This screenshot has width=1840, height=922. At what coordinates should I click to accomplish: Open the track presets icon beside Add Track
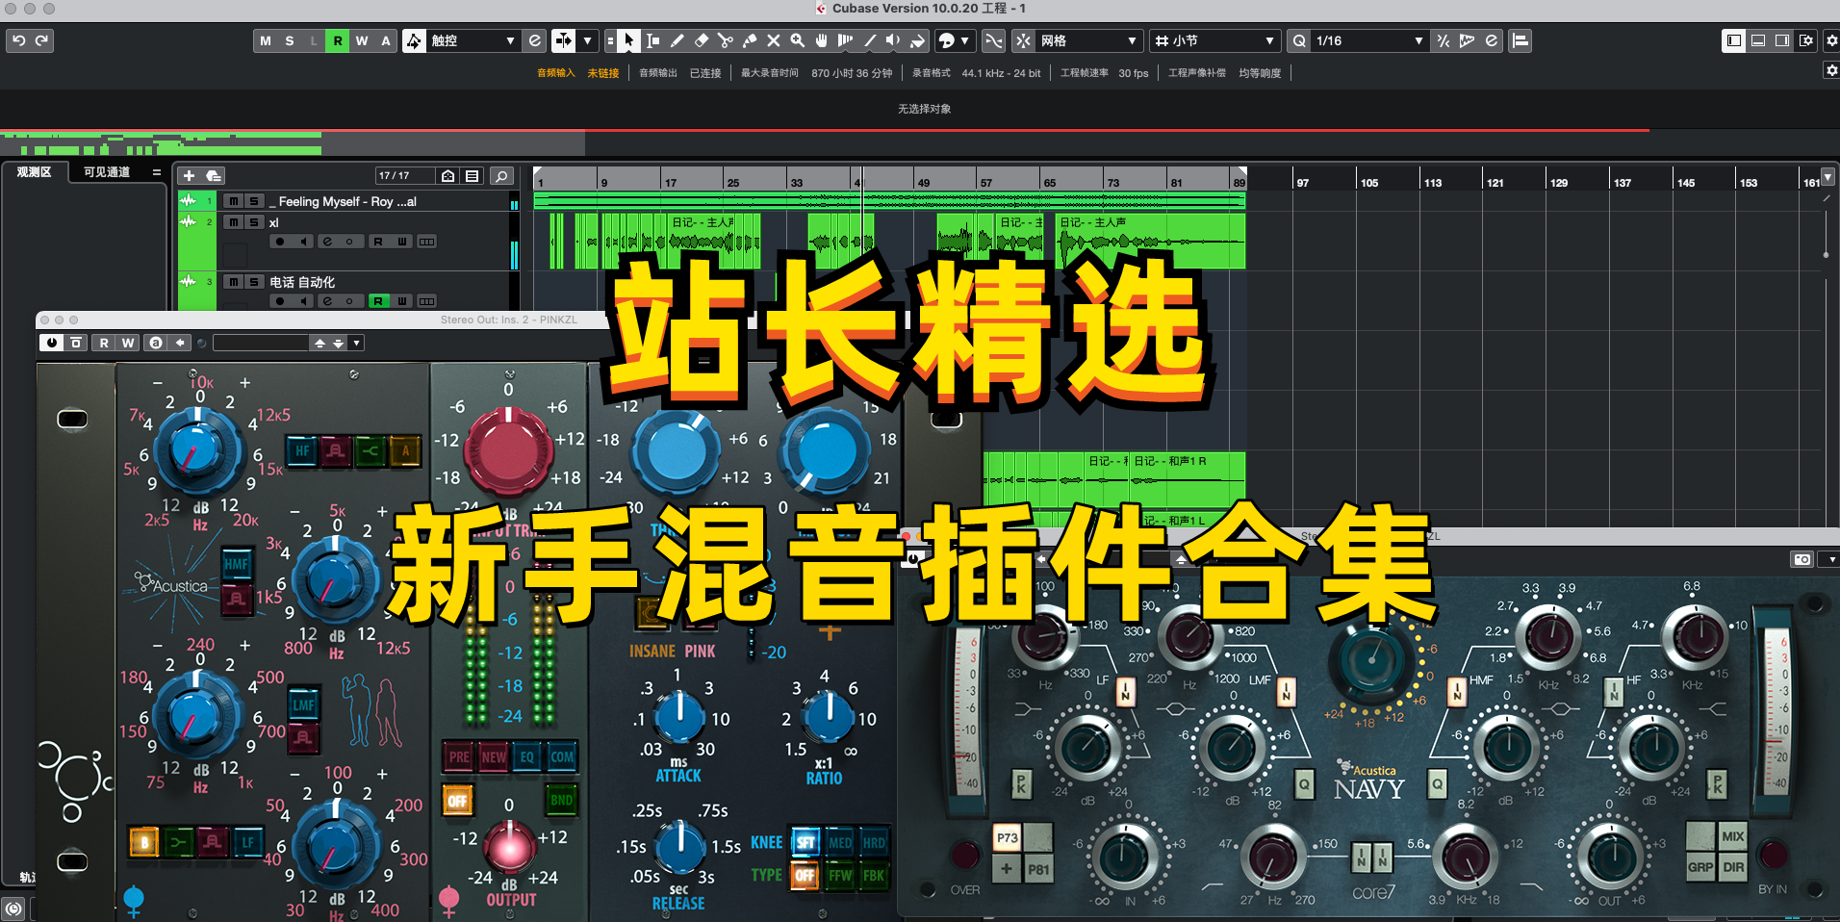[214, 175]
